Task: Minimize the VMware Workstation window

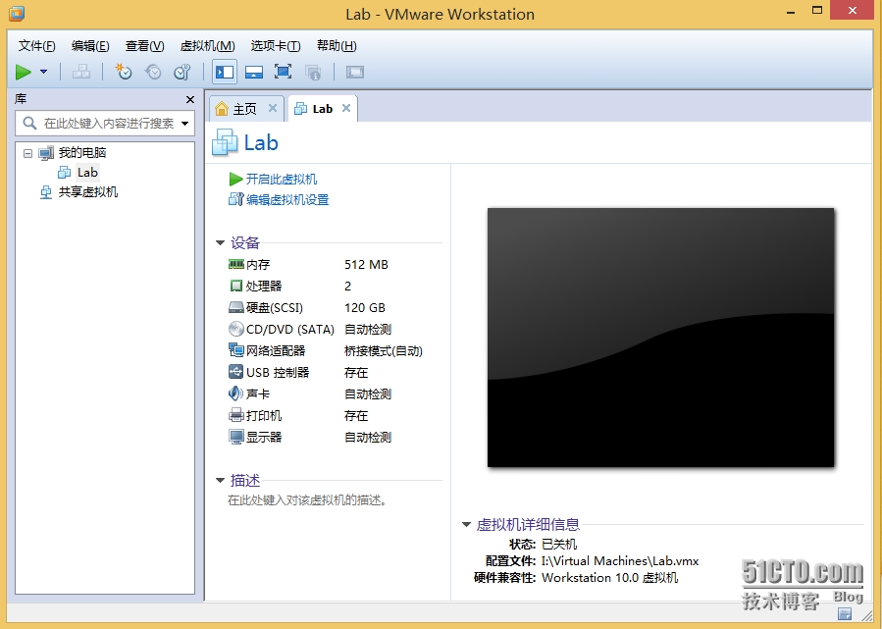Action: point(791,12)
